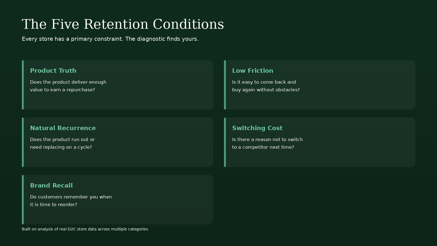Viewport: 437px width, 246px height.
Task: Select text 'Do customers remember you when'
Action: 71,197
